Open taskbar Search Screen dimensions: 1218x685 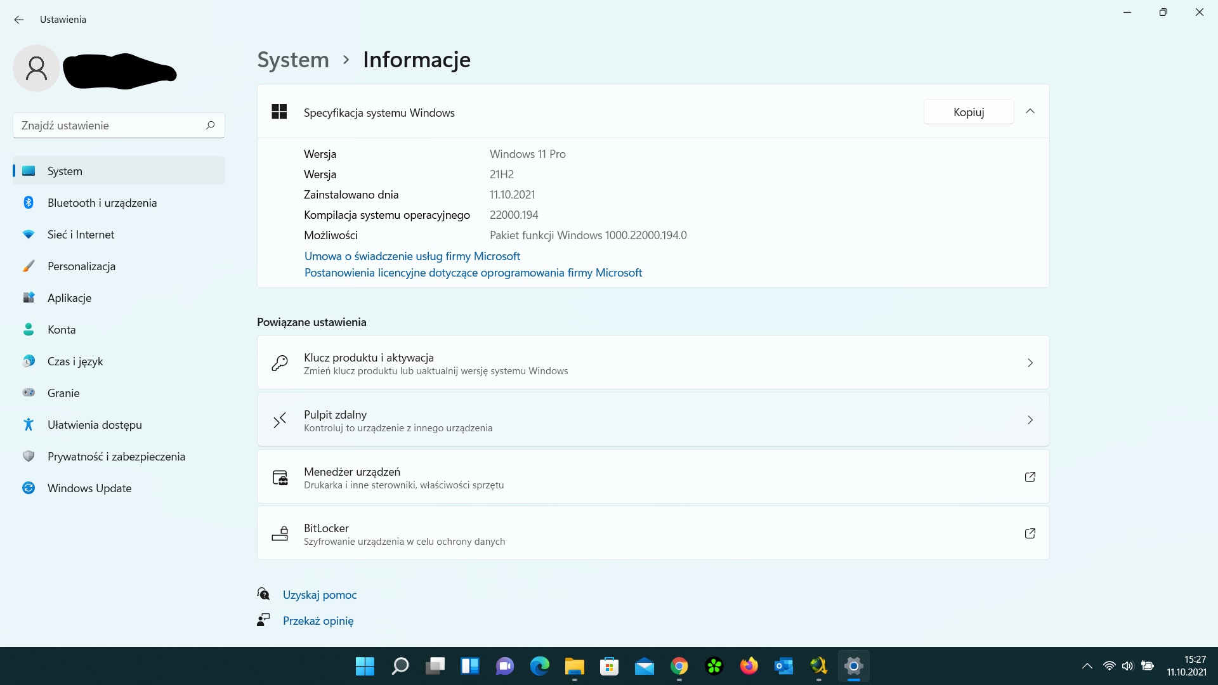pos(400,666)
